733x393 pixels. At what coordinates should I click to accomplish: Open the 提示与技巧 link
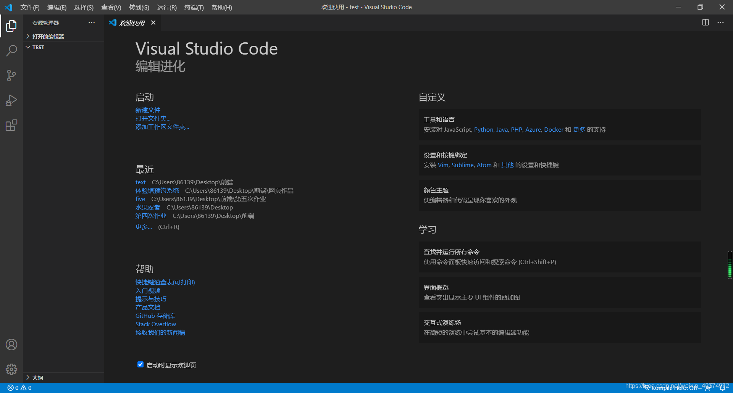coord(151,299)
